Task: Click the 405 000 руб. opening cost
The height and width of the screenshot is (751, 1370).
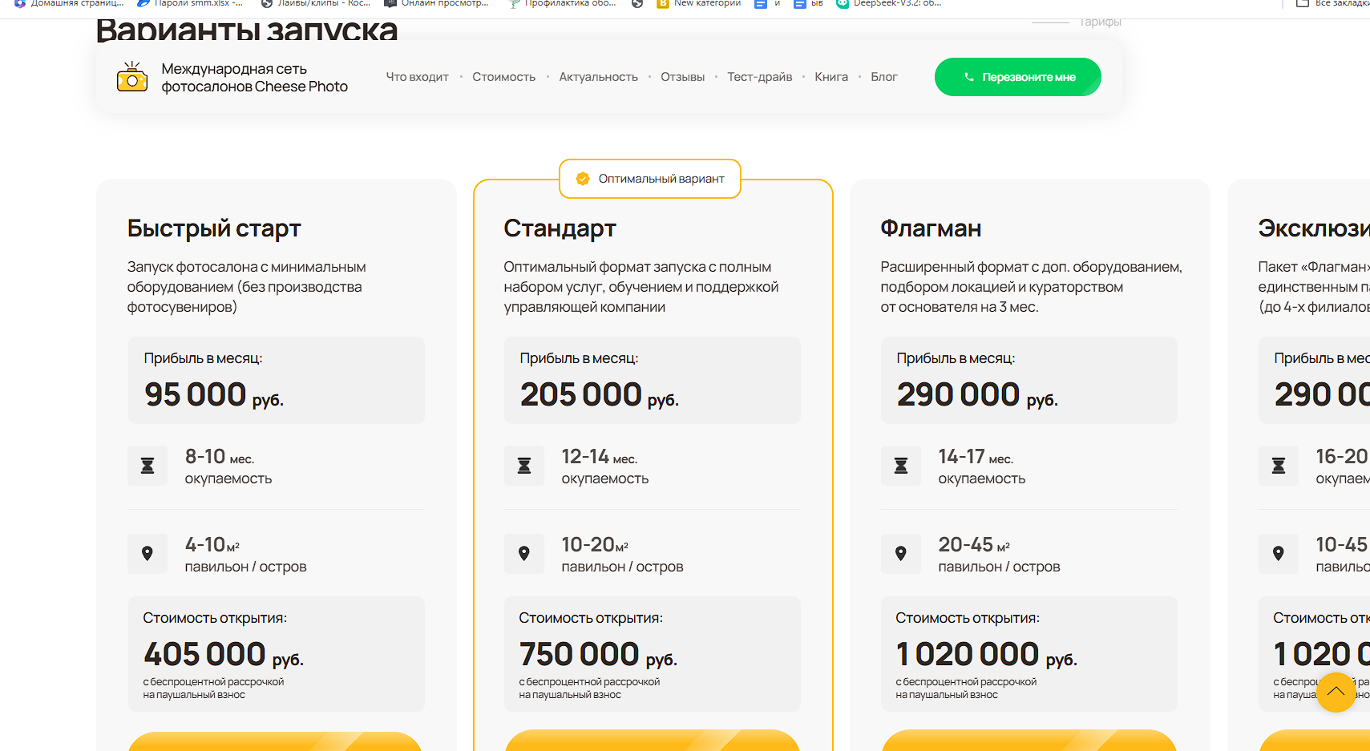Action: tap(223, 655)
